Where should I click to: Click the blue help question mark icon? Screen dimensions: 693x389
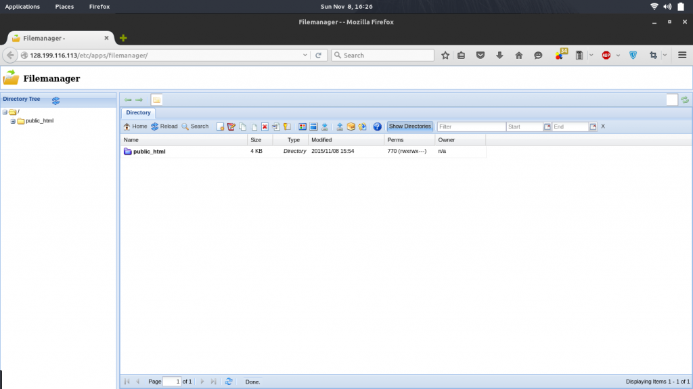point(378,127)
